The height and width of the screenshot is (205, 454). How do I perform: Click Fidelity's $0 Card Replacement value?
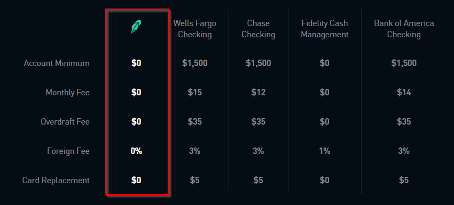[x=325, y=181]
